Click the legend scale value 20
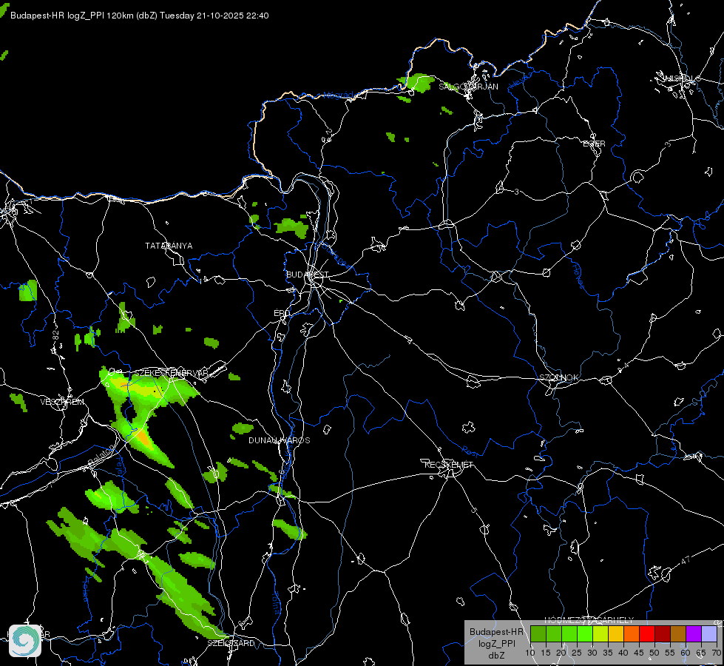724x666 pixels. pyautogui.click(x=561, y=653)
